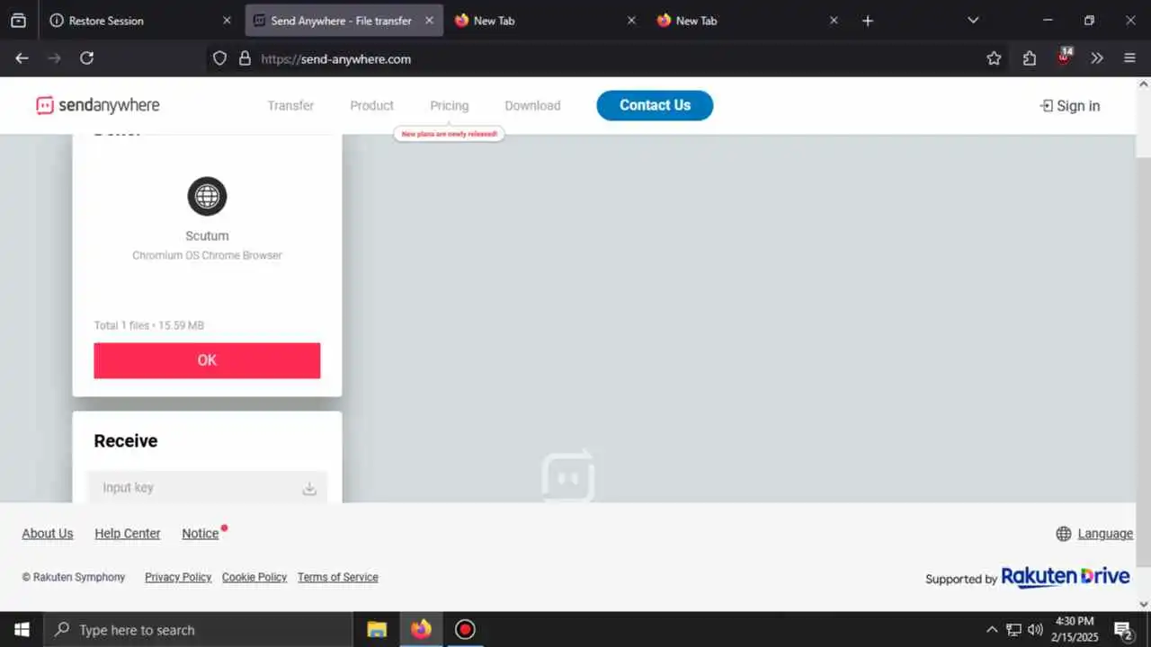
Task: Show more toolbar tools via the double chevron
Action: (1097, 58)
